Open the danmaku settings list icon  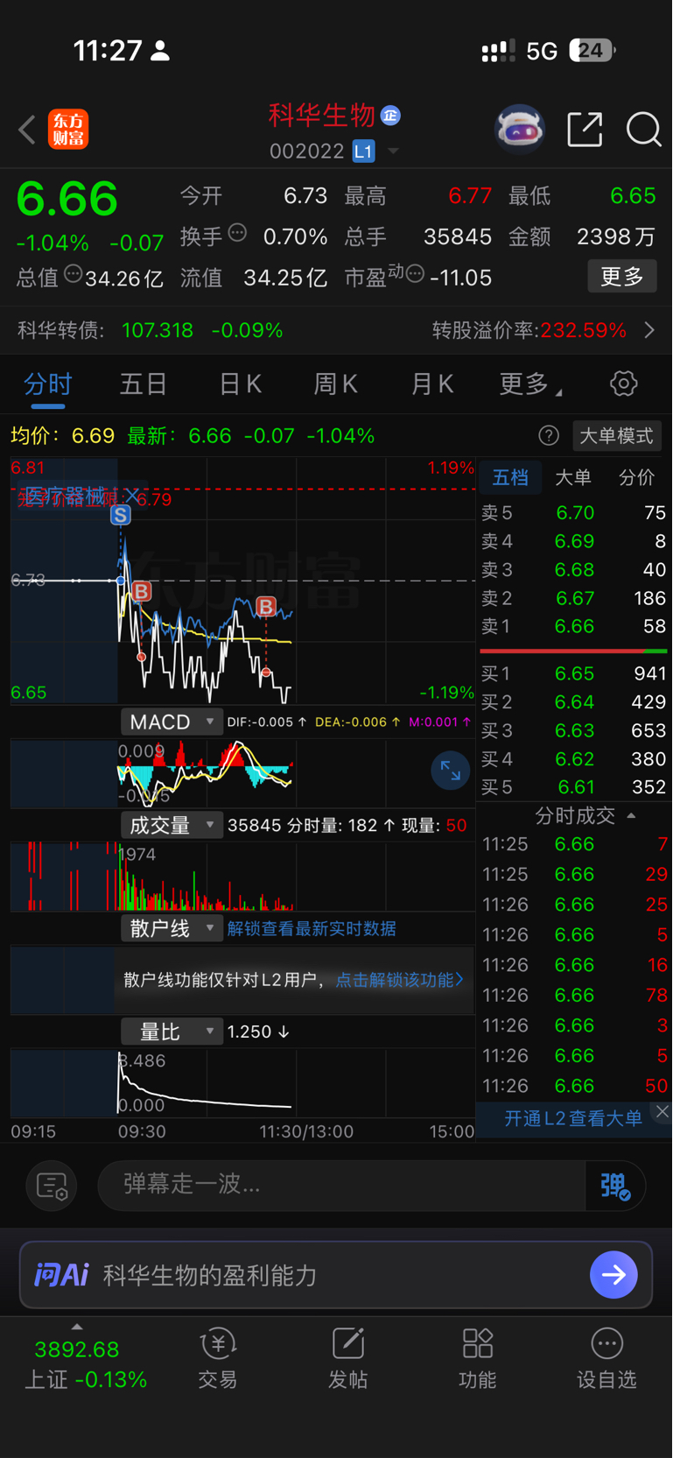click(x=52, y=1186)
